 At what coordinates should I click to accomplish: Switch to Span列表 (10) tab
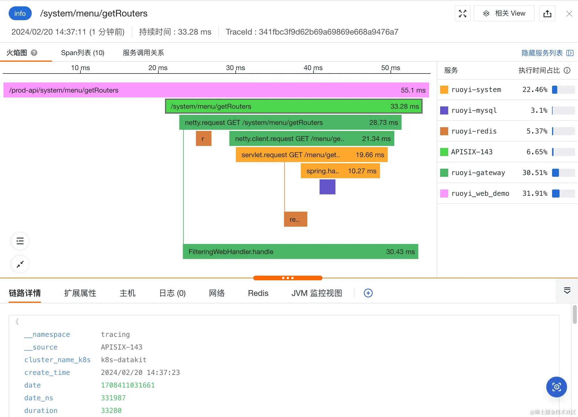click(82, 53)
